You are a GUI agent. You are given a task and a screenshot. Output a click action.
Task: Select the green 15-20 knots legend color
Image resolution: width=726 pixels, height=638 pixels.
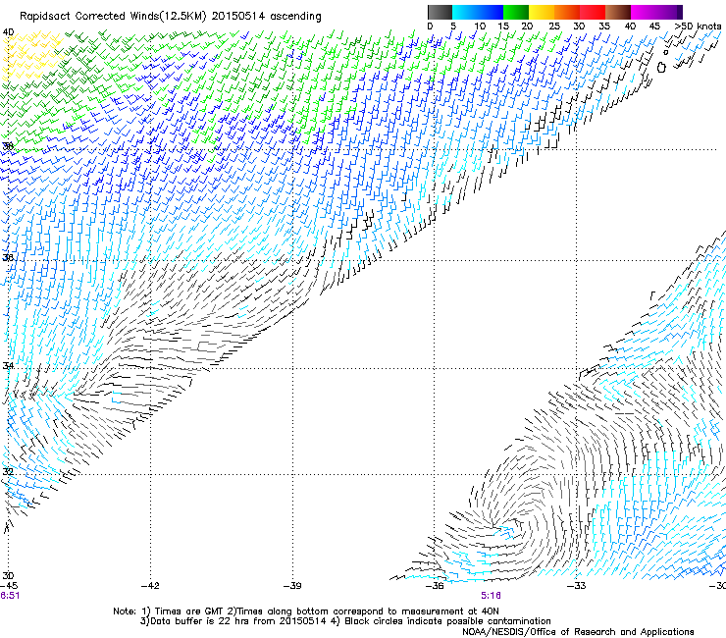[x=516, y=12]
